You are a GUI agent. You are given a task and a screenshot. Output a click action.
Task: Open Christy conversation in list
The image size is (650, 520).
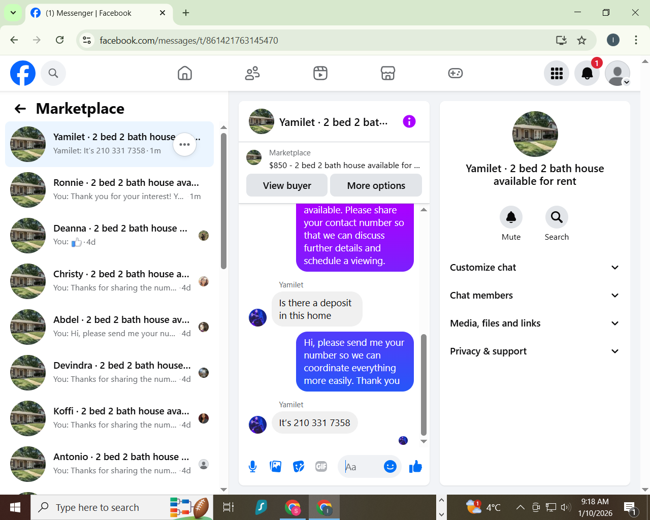[x=109, y=281]
